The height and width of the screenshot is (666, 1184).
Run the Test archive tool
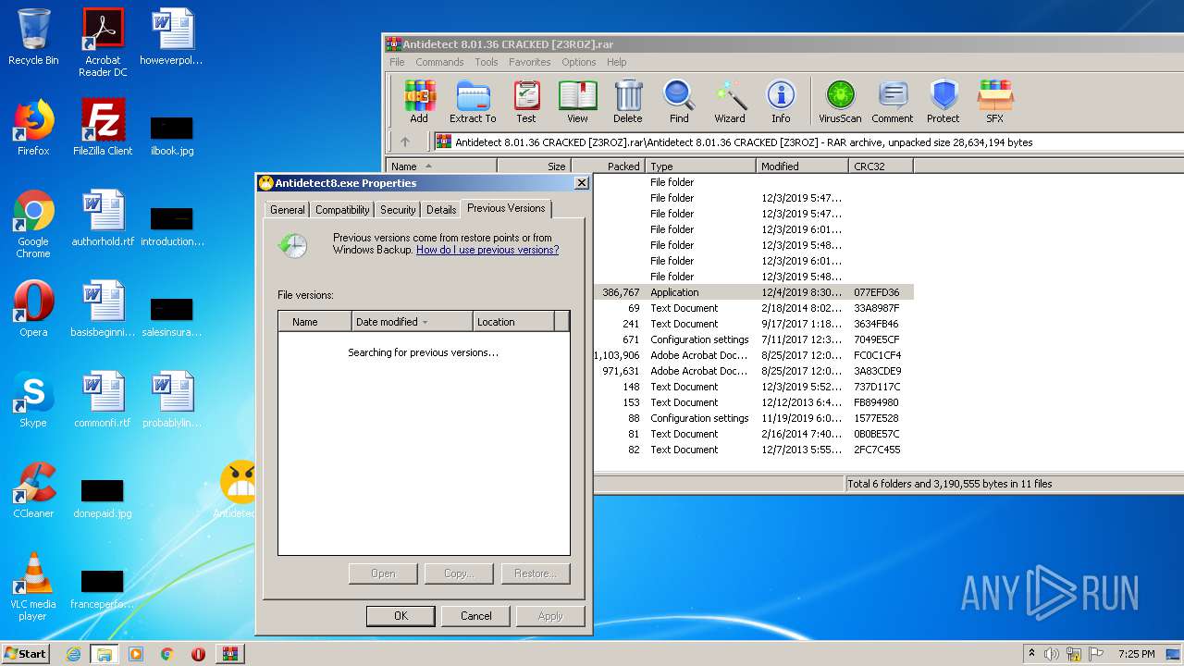[526, 101]
